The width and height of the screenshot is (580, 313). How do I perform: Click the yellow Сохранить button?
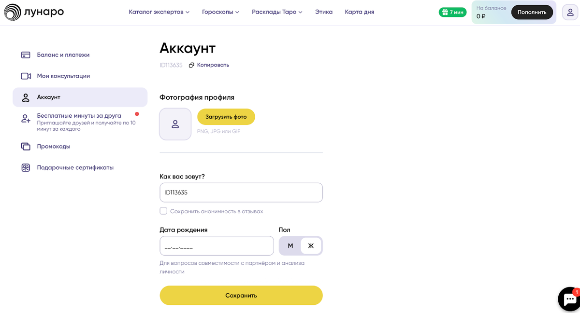click(241, 295)
